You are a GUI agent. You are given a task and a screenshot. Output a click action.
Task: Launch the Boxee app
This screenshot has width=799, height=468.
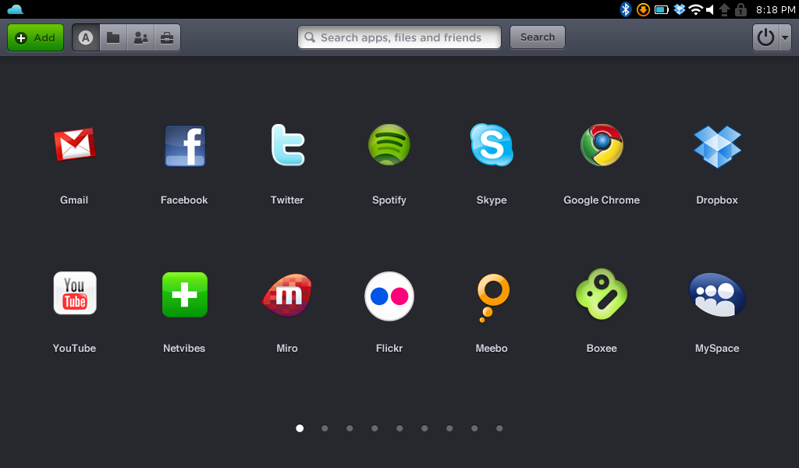(602, 294)
